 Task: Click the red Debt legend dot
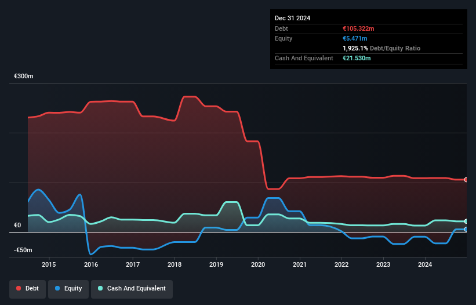(x=19, y=288)
